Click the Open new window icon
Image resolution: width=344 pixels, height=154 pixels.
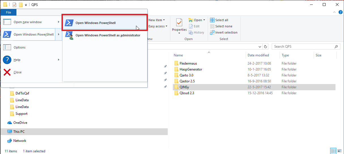pos(7,22)
